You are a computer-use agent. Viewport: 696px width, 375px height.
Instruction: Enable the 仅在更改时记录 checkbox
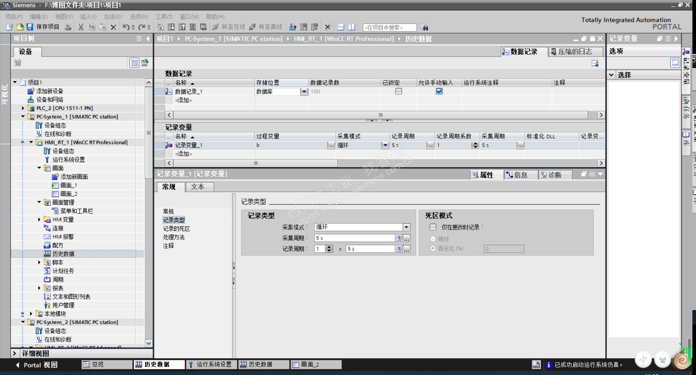(x=433, y=227)
